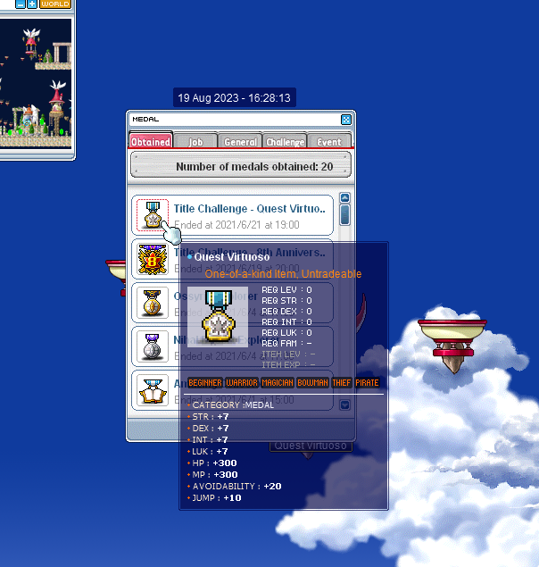Shrink minimap with minus icon
This screenshot has height=567, width=539.
pyautogui.click(x=20, y=4)
